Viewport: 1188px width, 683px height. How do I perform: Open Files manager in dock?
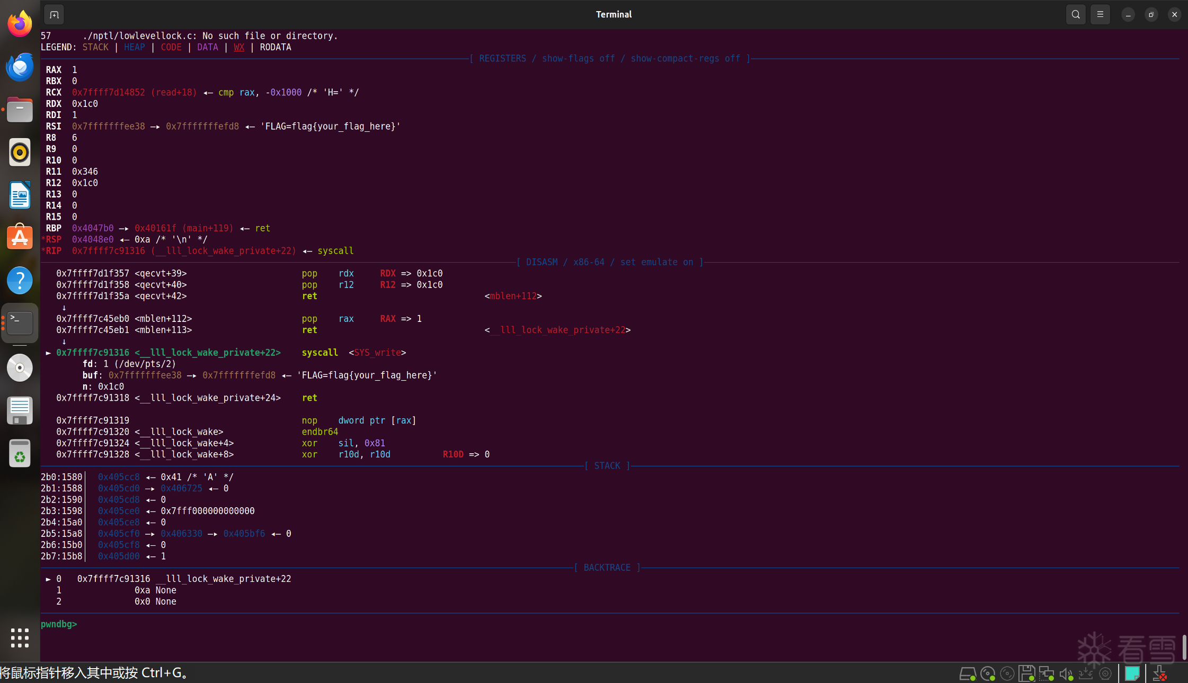click(20, 110)
